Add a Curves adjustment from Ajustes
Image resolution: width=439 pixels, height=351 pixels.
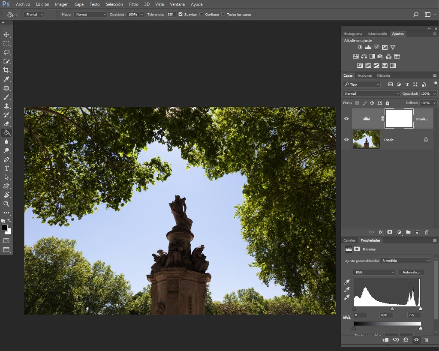pyautogui.click(x=376, y=47)
